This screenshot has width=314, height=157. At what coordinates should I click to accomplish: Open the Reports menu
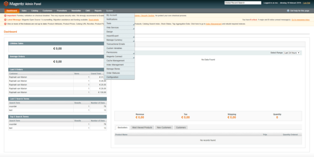coord(98,11)
